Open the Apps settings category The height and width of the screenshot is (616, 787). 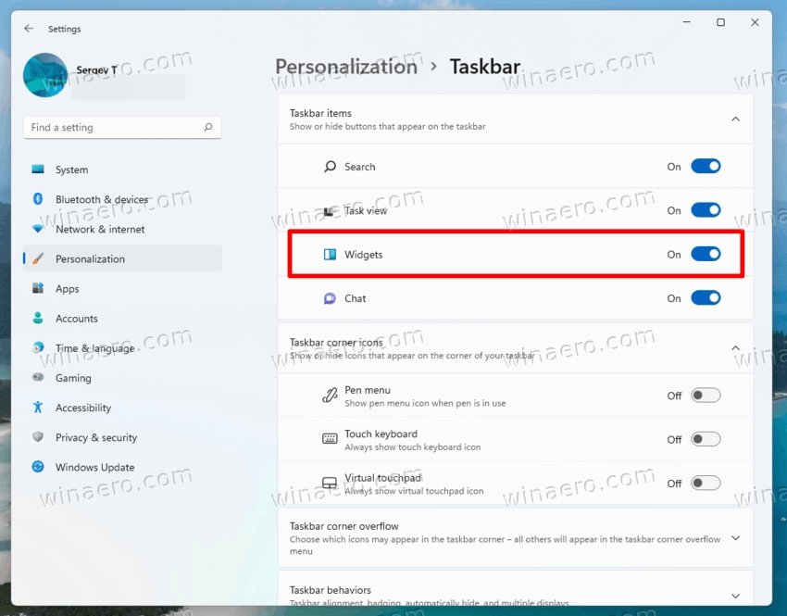pyautogui.click(x=122, y=289)
